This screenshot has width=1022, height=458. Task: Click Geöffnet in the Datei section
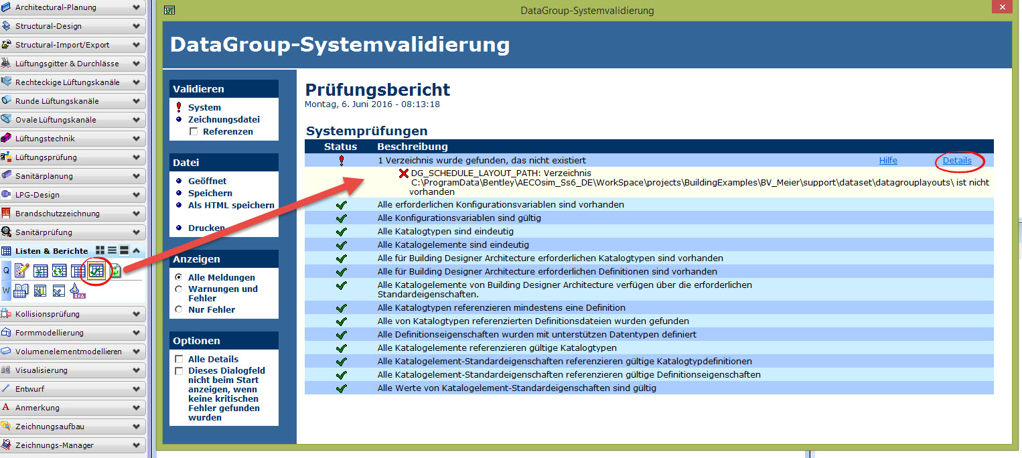tap(207, 181)
